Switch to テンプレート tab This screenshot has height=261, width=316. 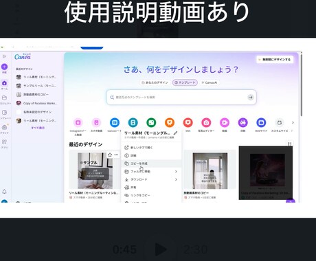(x=185, y=82)
